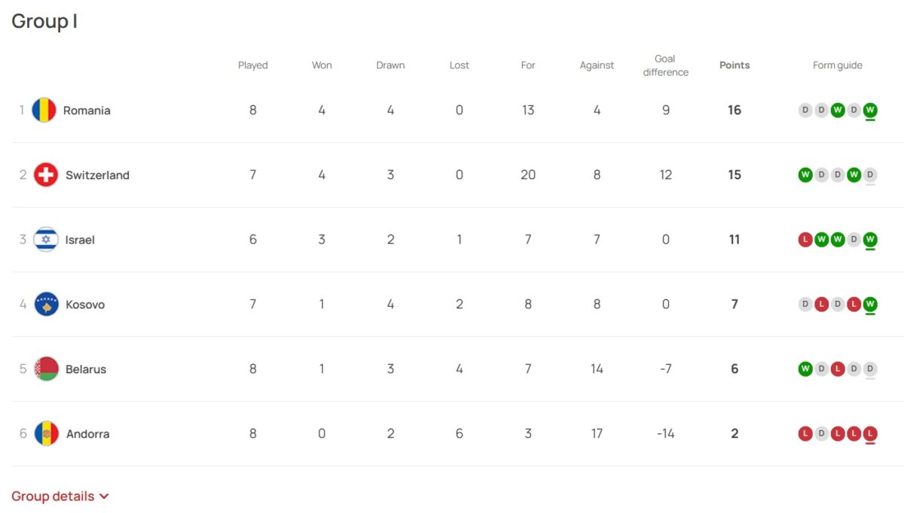Click Belarus's first green W form badge
The width and height of the screenshot is (904, 513).
pyautogui.click(x=805, y=369)
